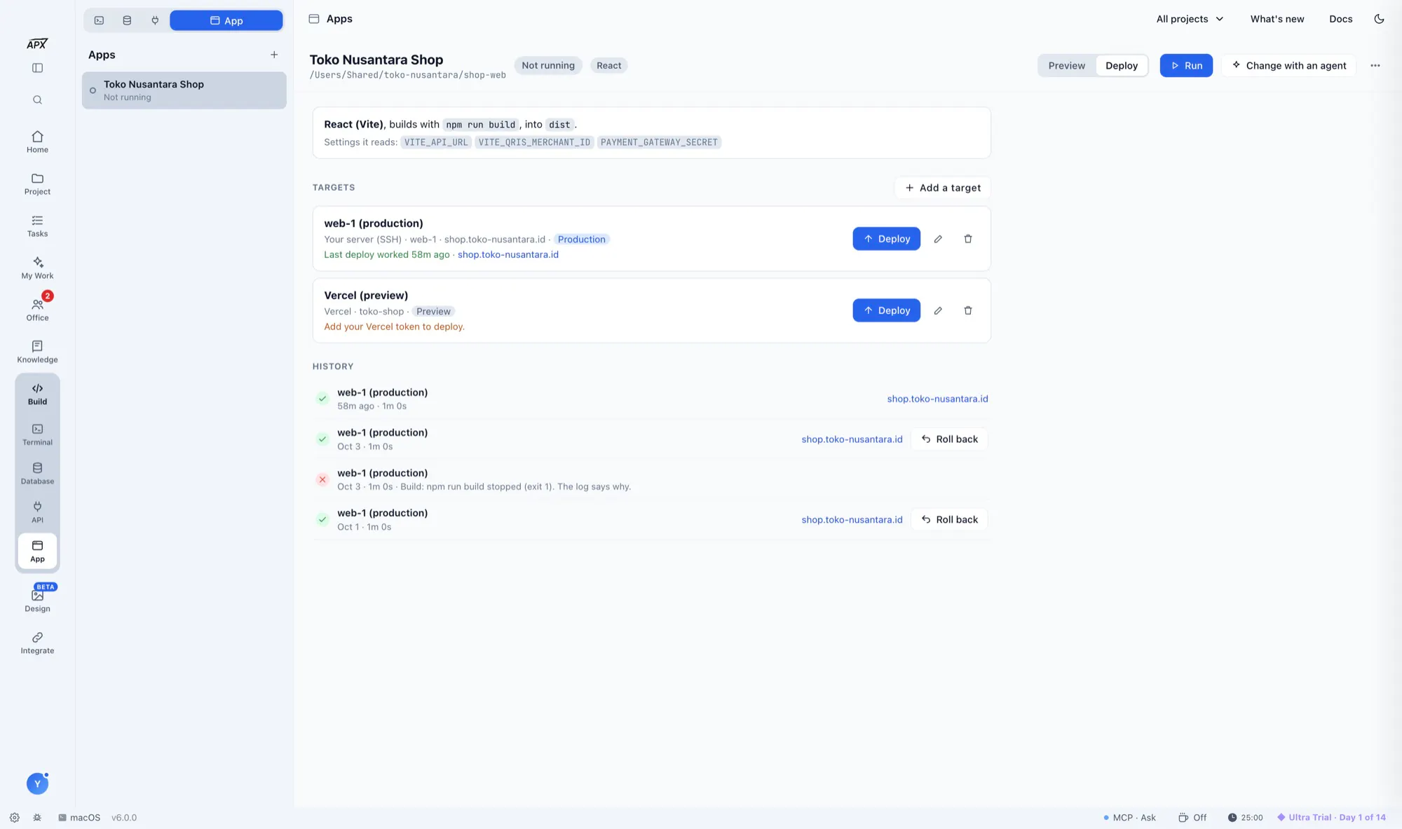Add a new app with plus icon

point(274,55)
